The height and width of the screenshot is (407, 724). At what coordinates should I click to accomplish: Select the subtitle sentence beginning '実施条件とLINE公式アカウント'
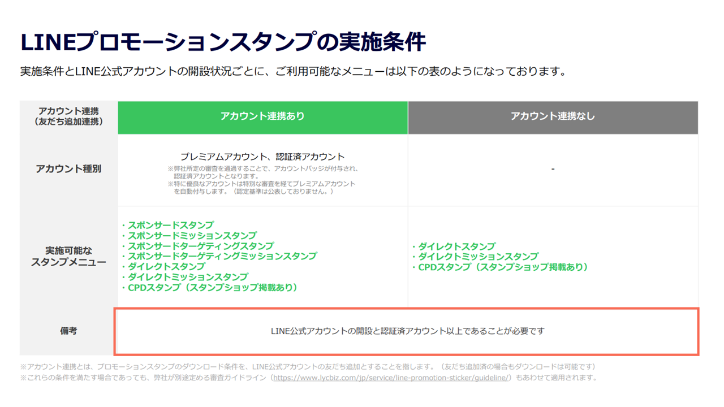[x=293, y=72]
